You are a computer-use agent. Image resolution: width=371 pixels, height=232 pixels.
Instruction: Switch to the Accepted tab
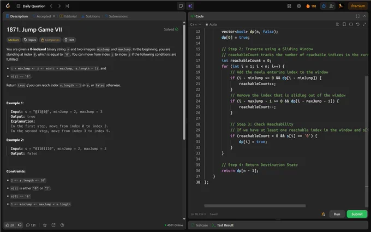(41, 16)
